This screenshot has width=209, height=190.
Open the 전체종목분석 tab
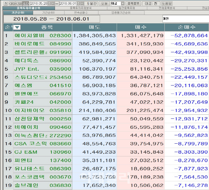click(x=167, y=8)
